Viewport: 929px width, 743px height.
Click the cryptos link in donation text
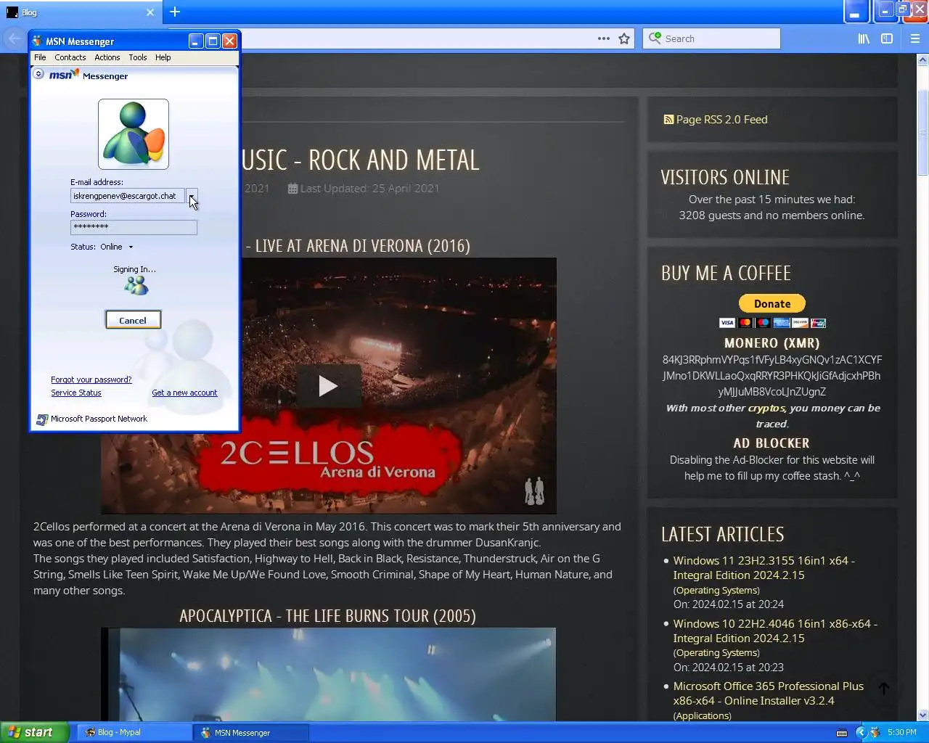tap(766, 409)
